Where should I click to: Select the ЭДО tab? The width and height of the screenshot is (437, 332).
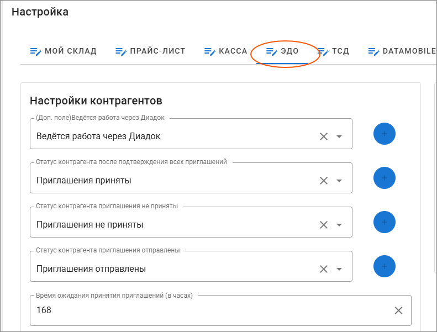coord(282,51)
